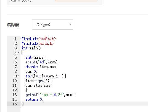Click the printf("sum = %.2f",sum); line
This screenshot has height=112, width=148.
click(x=51, y=95)
